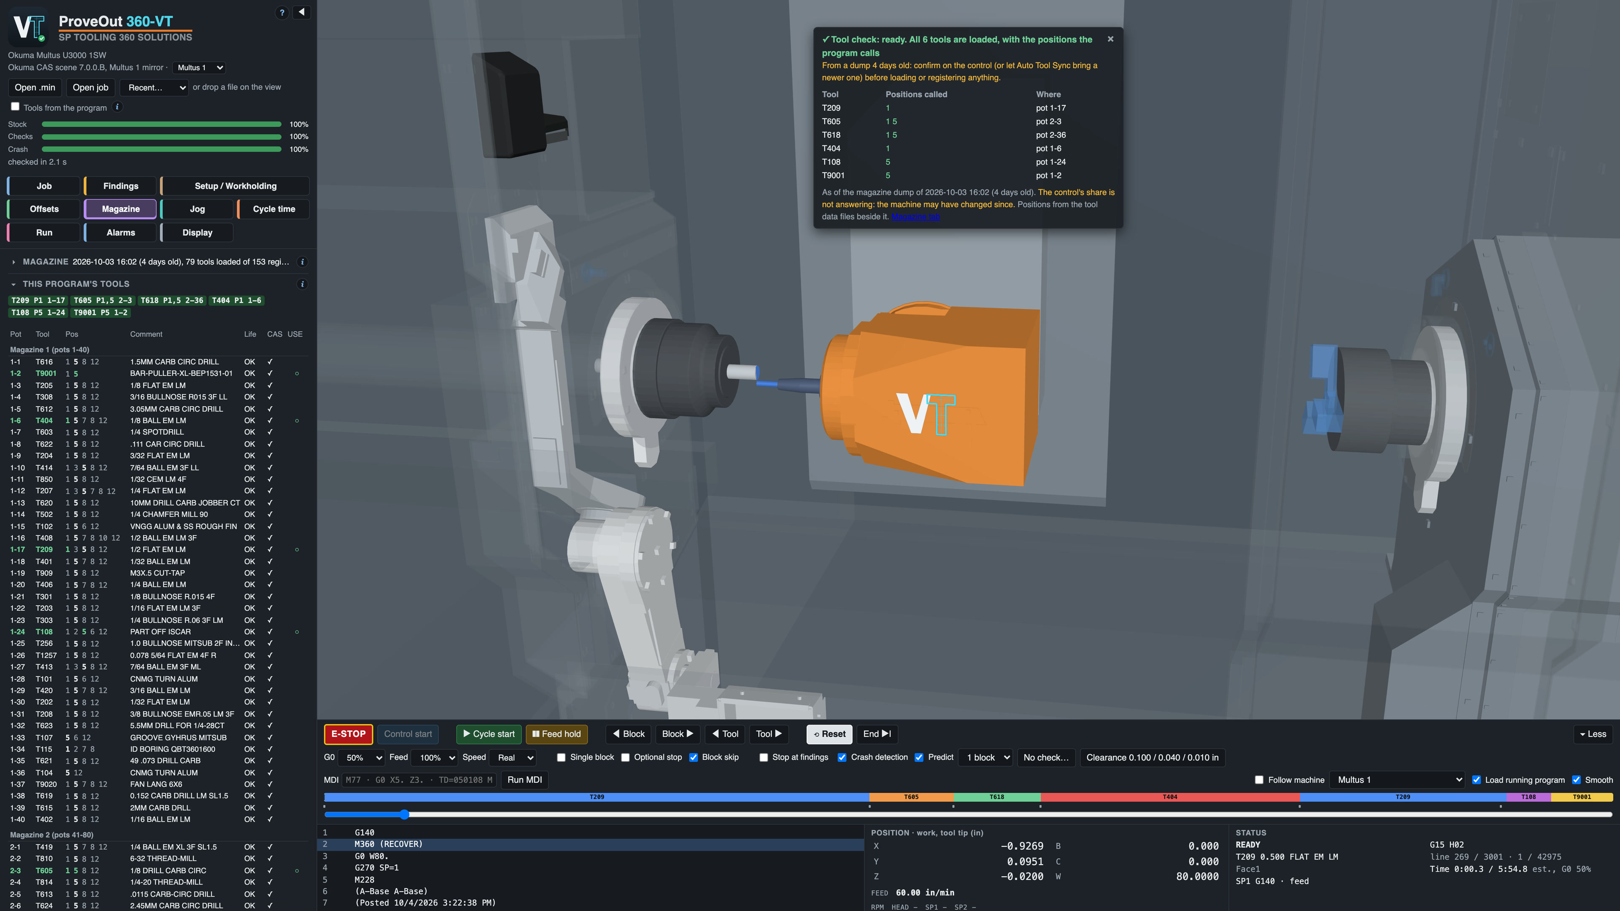Switch to Setup / Workholding tab
This screenshot has height=911, width=1620.
coord(235,186)
